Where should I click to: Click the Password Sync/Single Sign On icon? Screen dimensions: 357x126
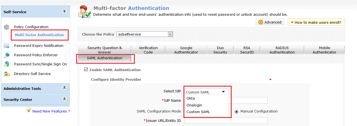6,64
